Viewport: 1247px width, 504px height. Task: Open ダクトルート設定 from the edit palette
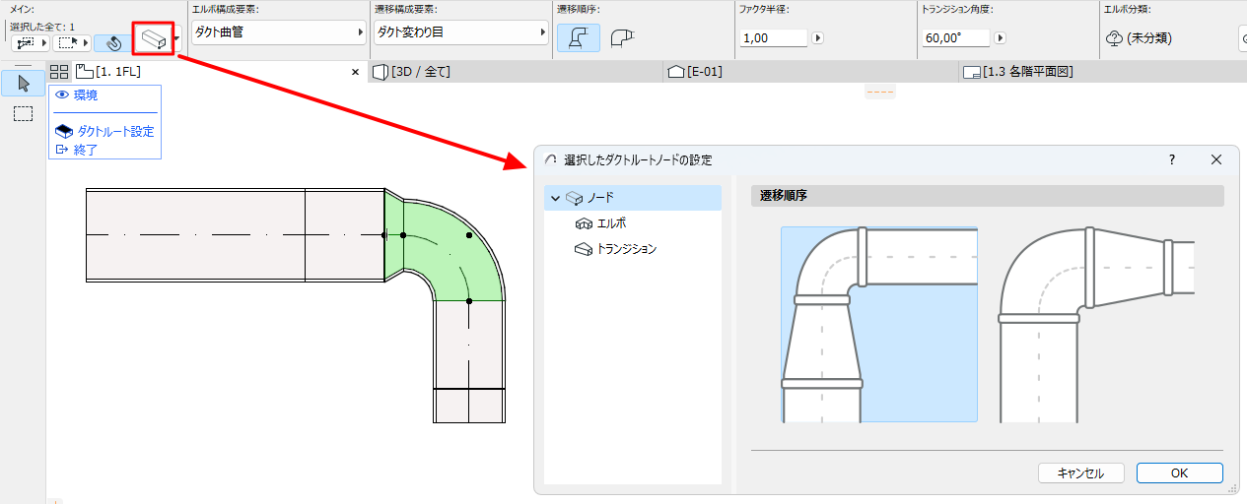104,131
